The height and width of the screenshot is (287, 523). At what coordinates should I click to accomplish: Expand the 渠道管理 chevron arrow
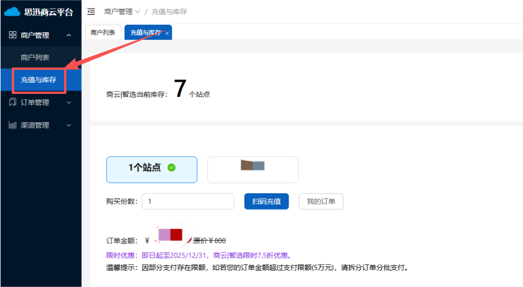[69, 125]
